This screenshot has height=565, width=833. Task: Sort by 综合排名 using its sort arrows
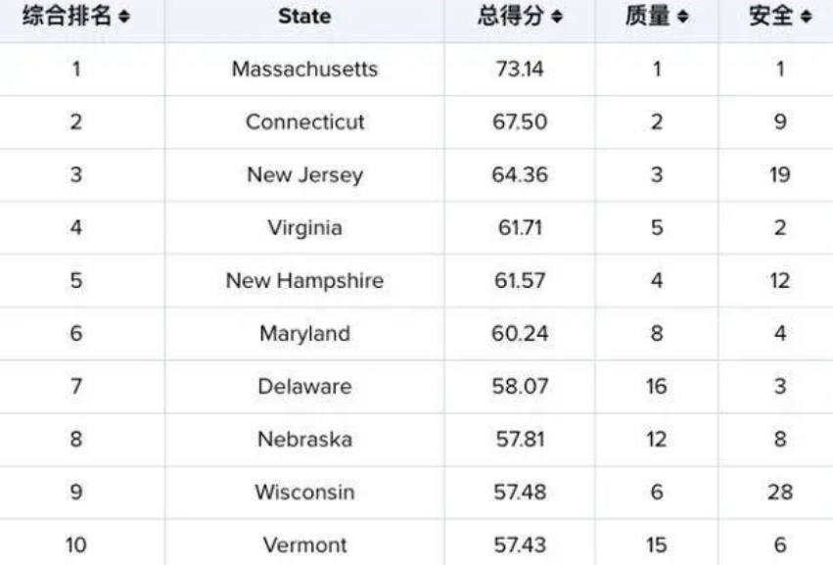tap(124, 17)
